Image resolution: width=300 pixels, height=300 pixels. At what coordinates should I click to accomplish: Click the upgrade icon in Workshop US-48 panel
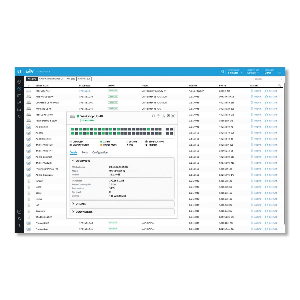163,116
